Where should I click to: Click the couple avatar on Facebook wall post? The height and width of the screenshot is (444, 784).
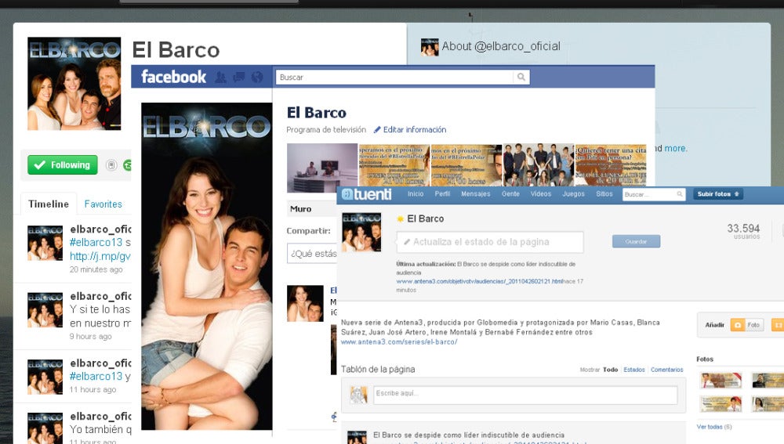click(305, 303)
